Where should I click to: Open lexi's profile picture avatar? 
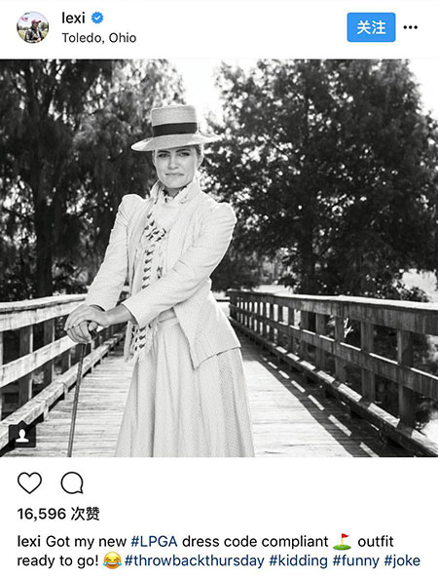point(33,27)
